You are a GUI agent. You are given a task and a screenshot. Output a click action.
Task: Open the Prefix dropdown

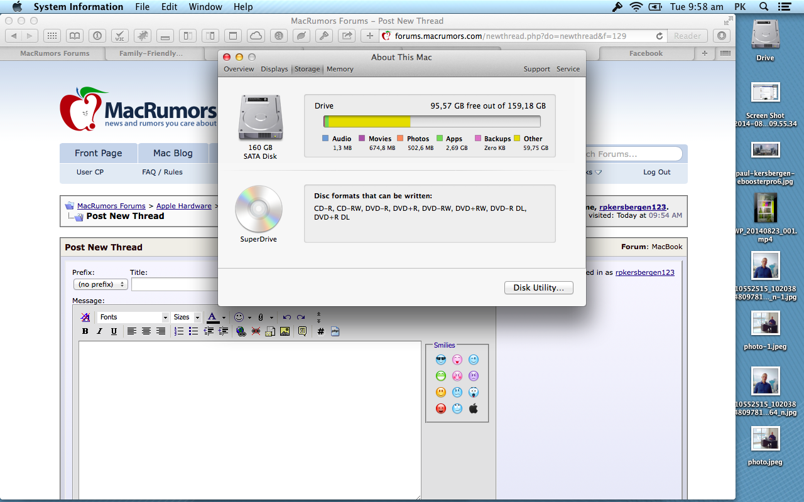pyautogui.click(x=100, y=284)
